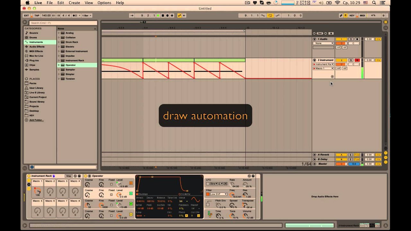Disarm the 2 Instrument track record button

click(357, 60)
